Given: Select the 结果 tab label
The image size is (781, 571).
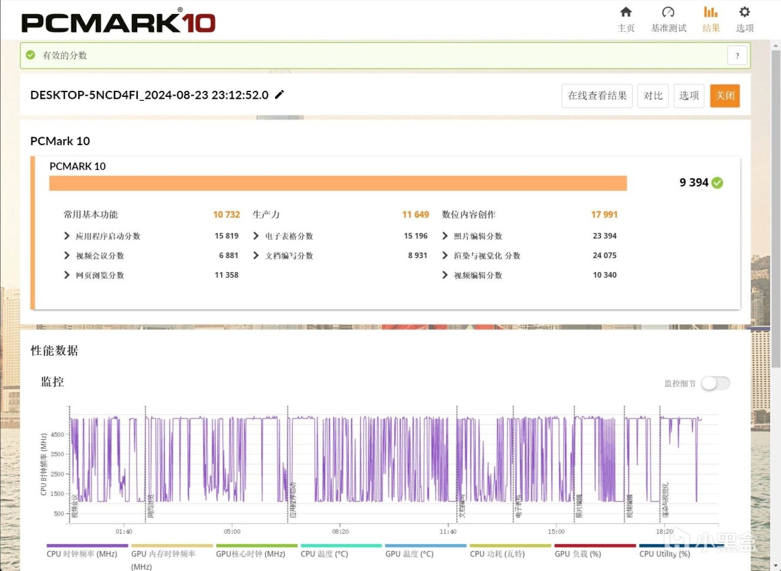Looking at the screenshot, I should (x=711, y=28).
